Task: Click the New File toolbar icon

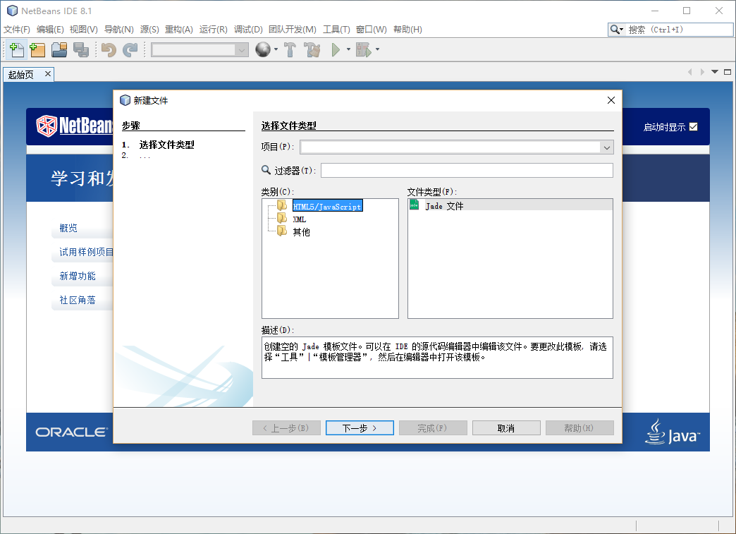Action: point(16,50)
